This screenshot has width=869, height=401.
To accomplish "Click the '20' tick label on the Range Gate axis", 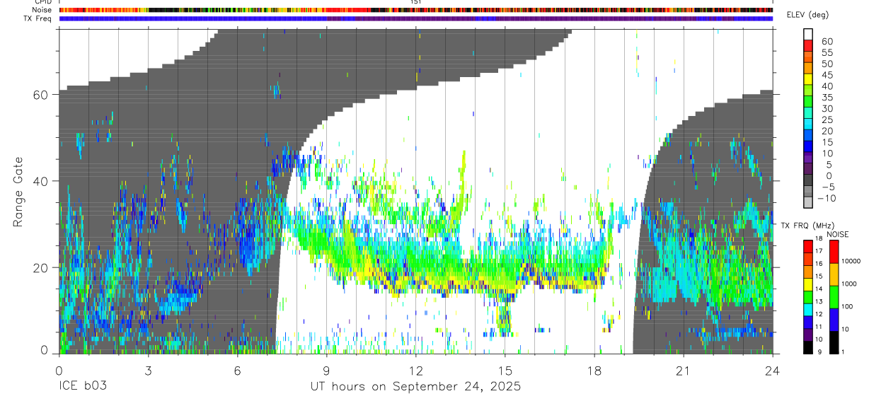I will tap(40, 267).
